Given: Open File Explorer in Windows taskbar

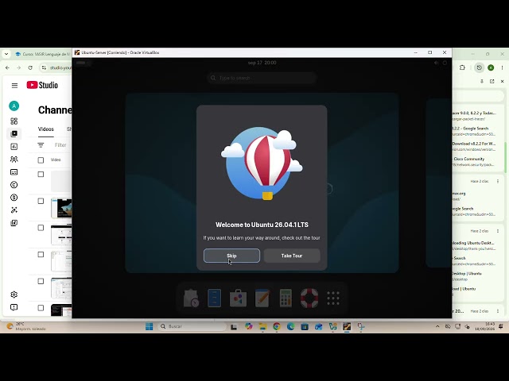Looking at the screenshot, I should (262, 326).
